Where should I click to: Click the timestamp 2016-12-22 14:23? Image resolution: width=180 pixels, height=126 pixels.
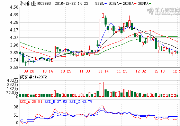point(71,3)
